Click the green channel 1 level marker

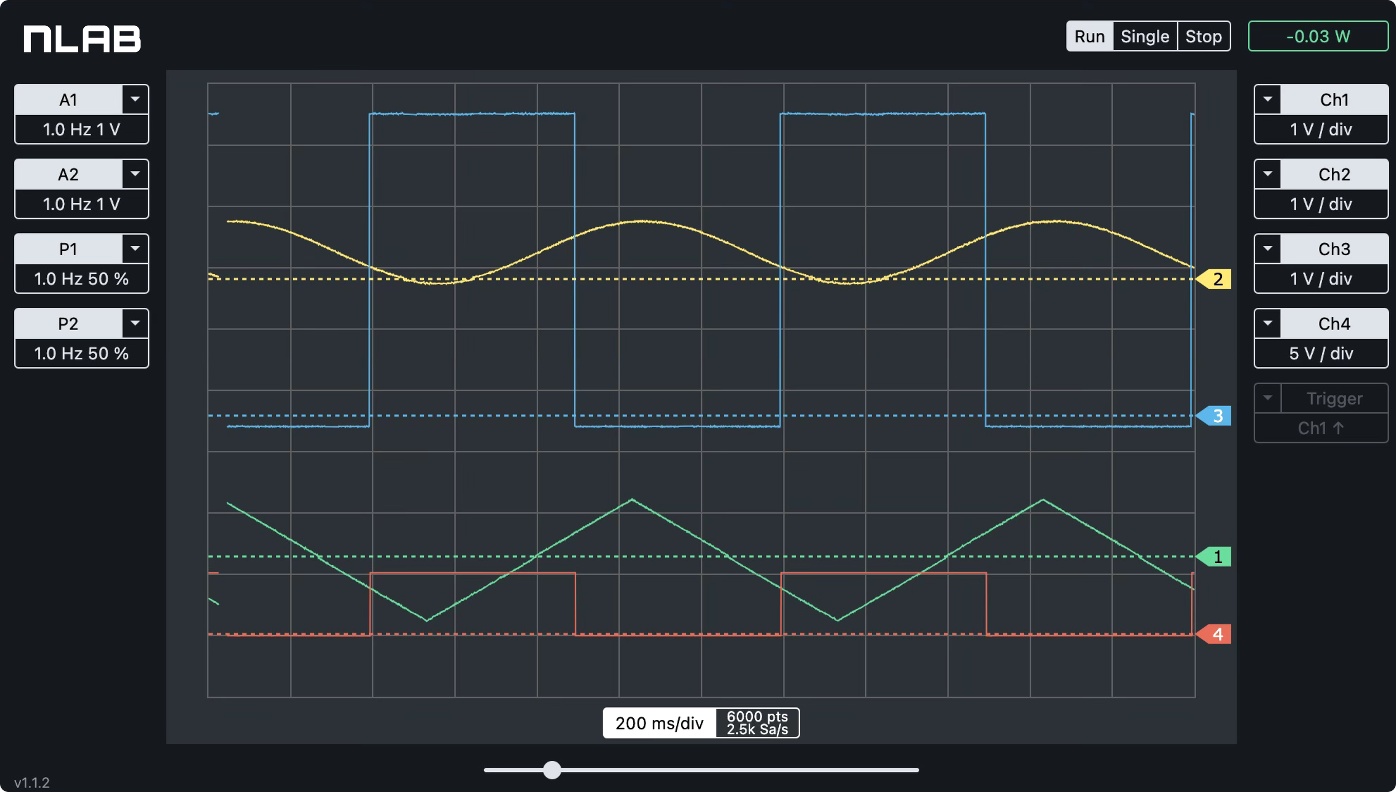(1215, 556)
